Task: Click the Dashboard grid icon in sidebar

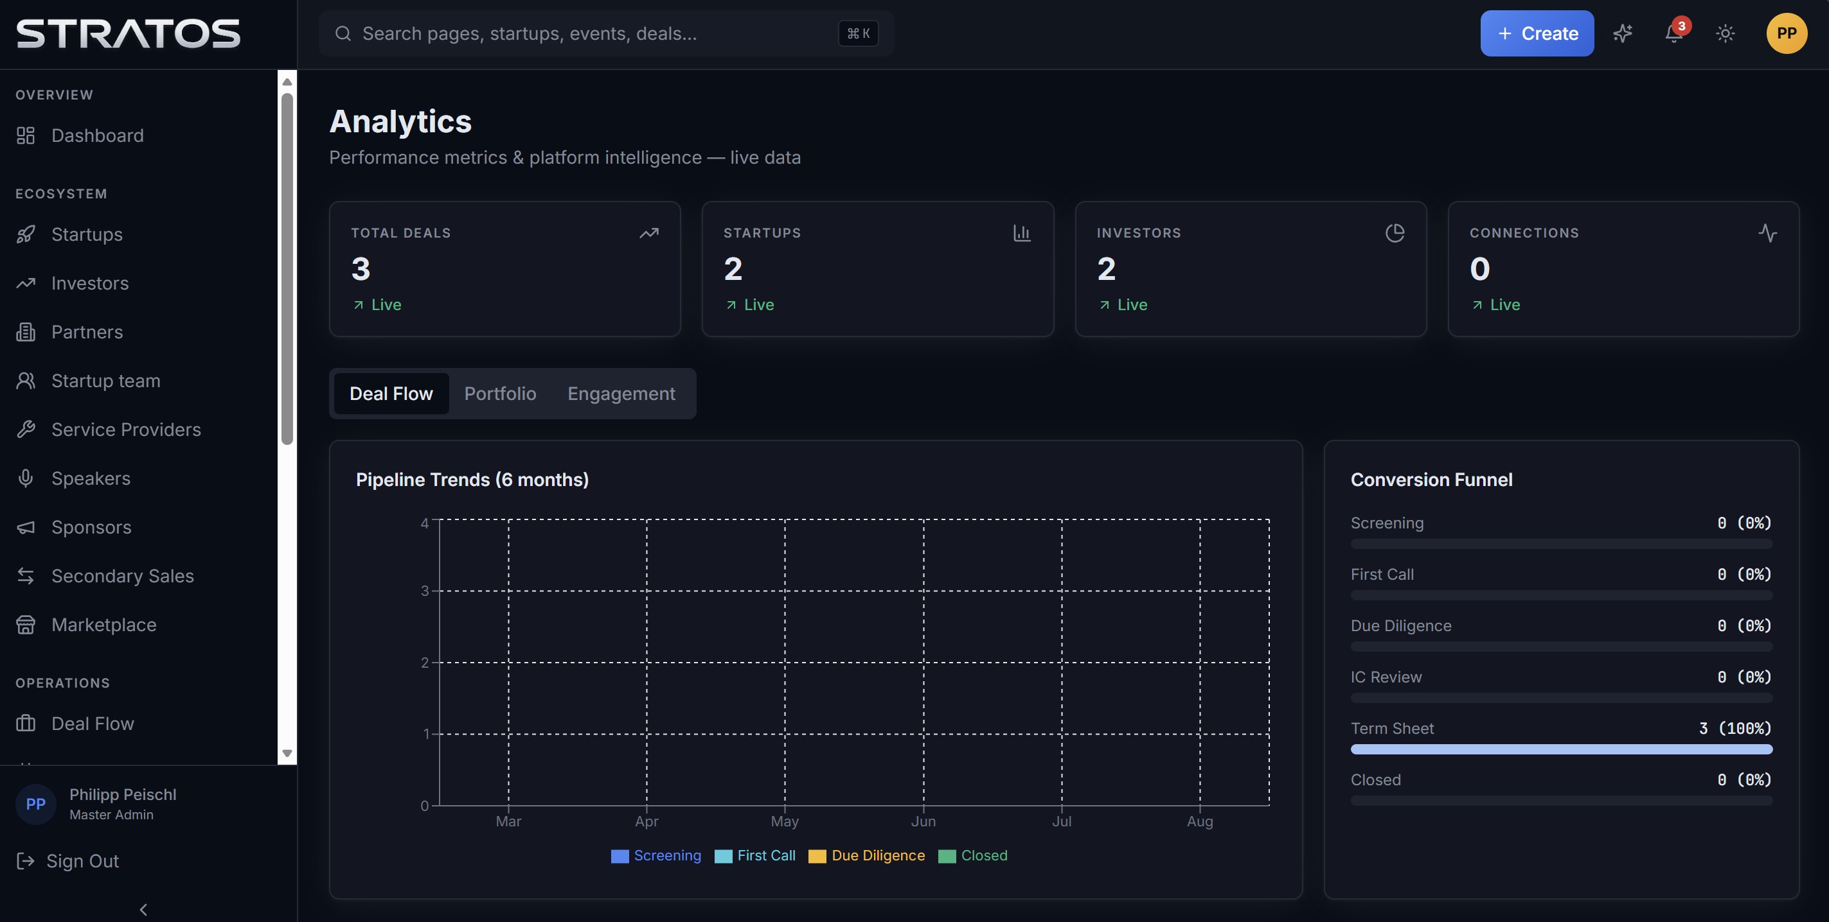Action: point(26,135)
